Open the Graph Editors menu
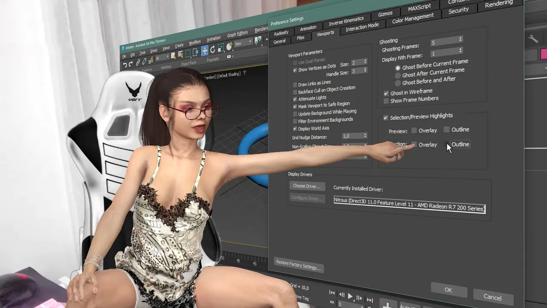 (237, 34)
